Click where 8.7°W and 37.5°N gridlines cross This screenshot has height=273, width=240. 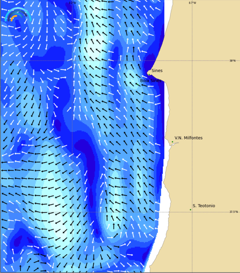click(x=192, y=212)
